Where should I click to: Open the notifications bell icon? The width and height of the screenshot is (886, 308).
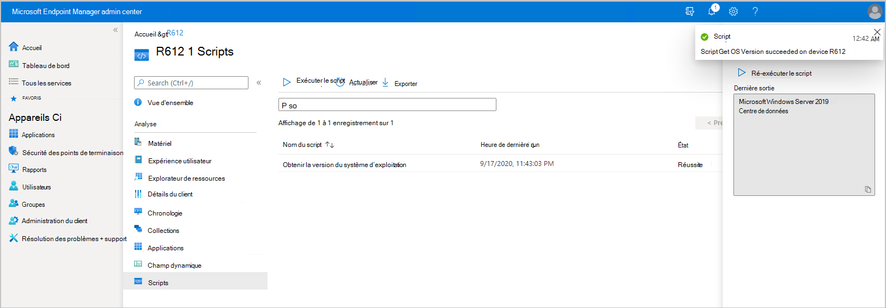click(712, 11)
